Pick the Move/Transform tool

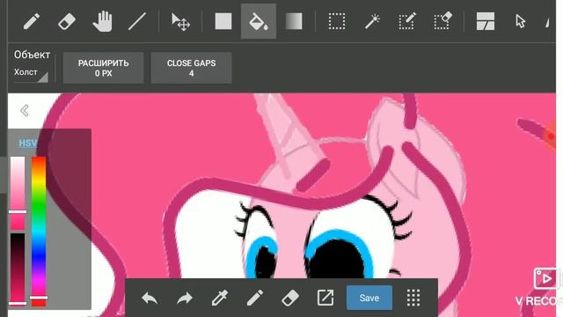[x=180, y=21]
